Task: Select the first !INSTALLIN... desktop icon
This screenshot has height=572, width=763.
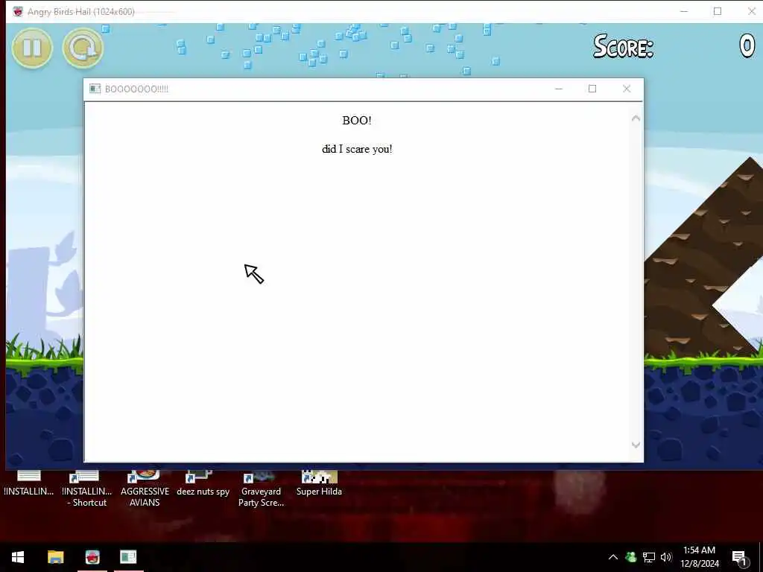Action: [x=29, y=485]
